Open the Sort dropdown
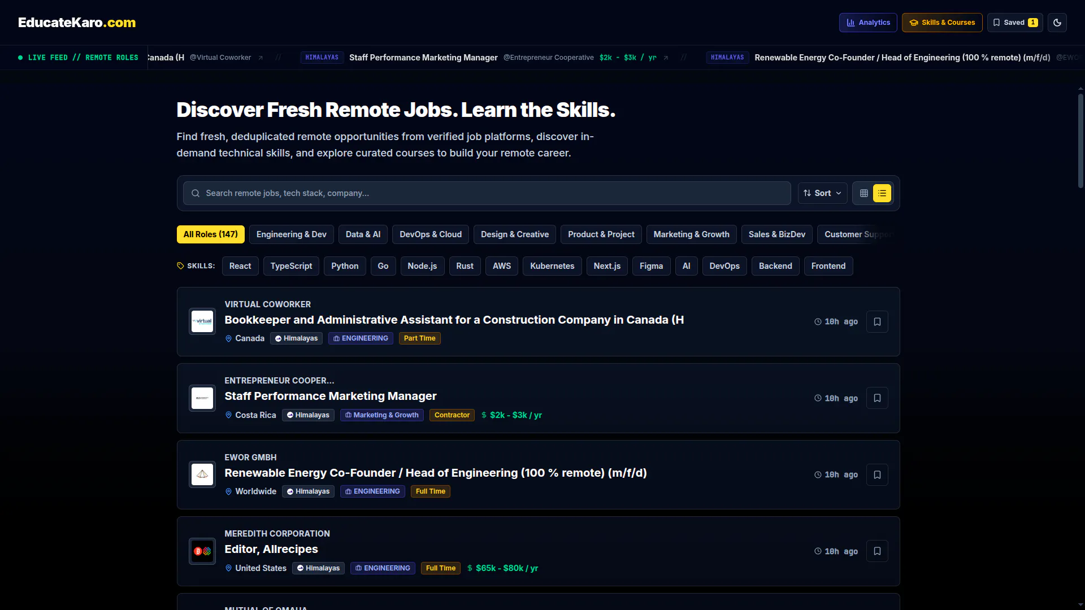This screenshot has width=1085, height=610. 822,193
